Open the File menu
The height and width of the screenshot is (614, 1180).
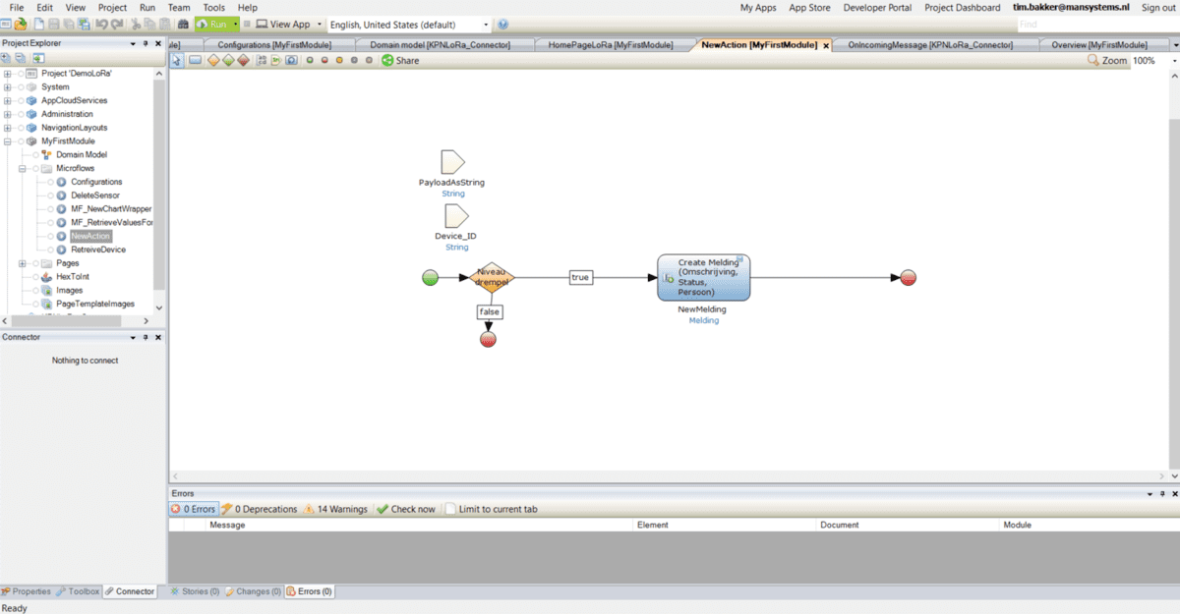pos(16,7)
